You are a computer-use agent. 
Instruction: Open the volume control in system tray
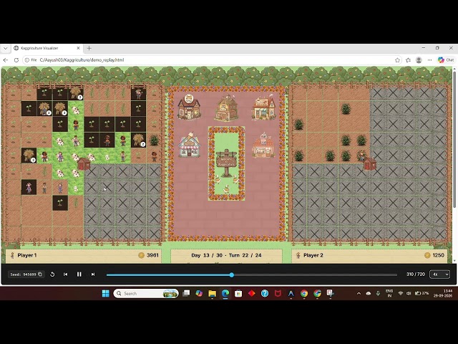pos(409,293)
